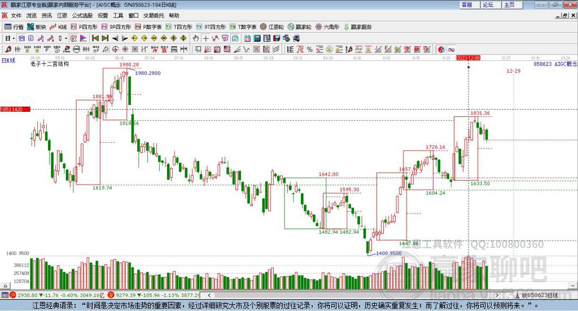Select the n² numeric lines tool

coord(96,49)
